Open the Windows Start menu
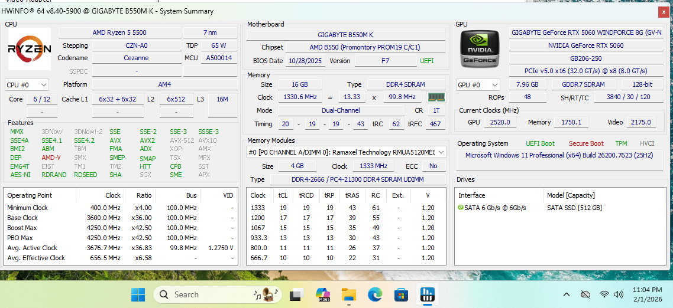This screenshot has height=308, width=673. click(138, 294)
